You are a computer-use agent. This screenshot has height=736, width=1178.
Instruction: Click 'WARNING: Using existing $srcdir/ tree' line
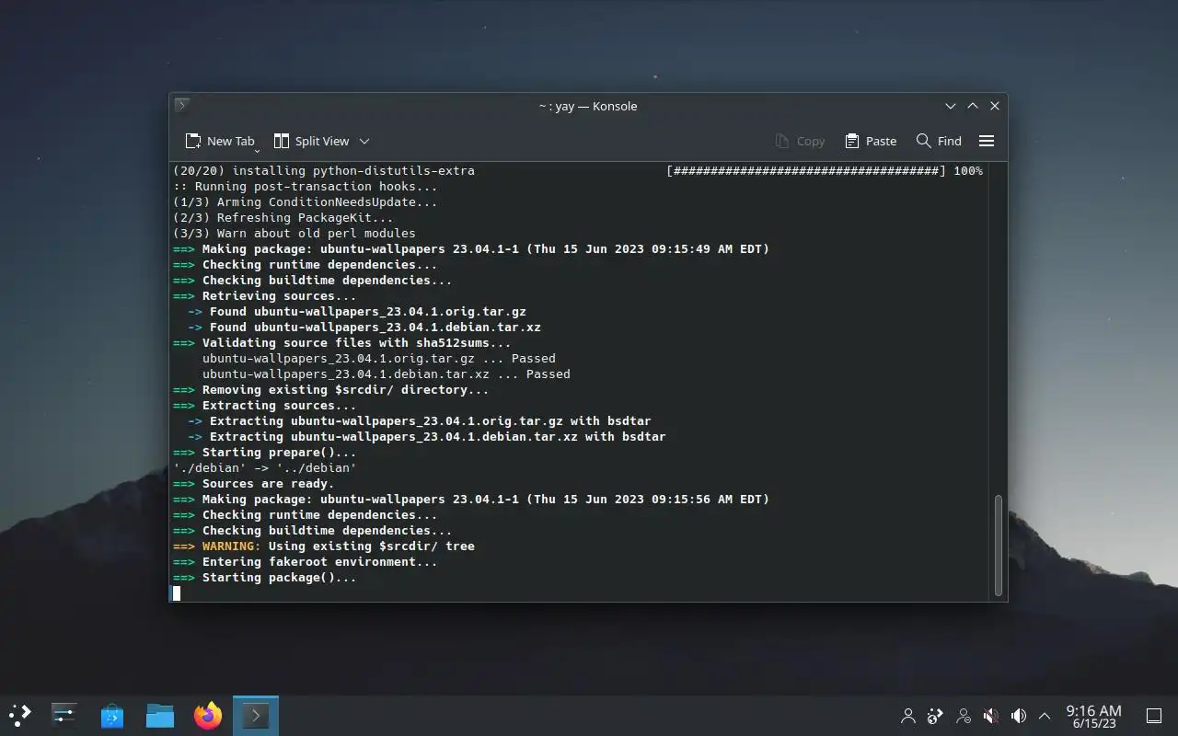point(324,546)
